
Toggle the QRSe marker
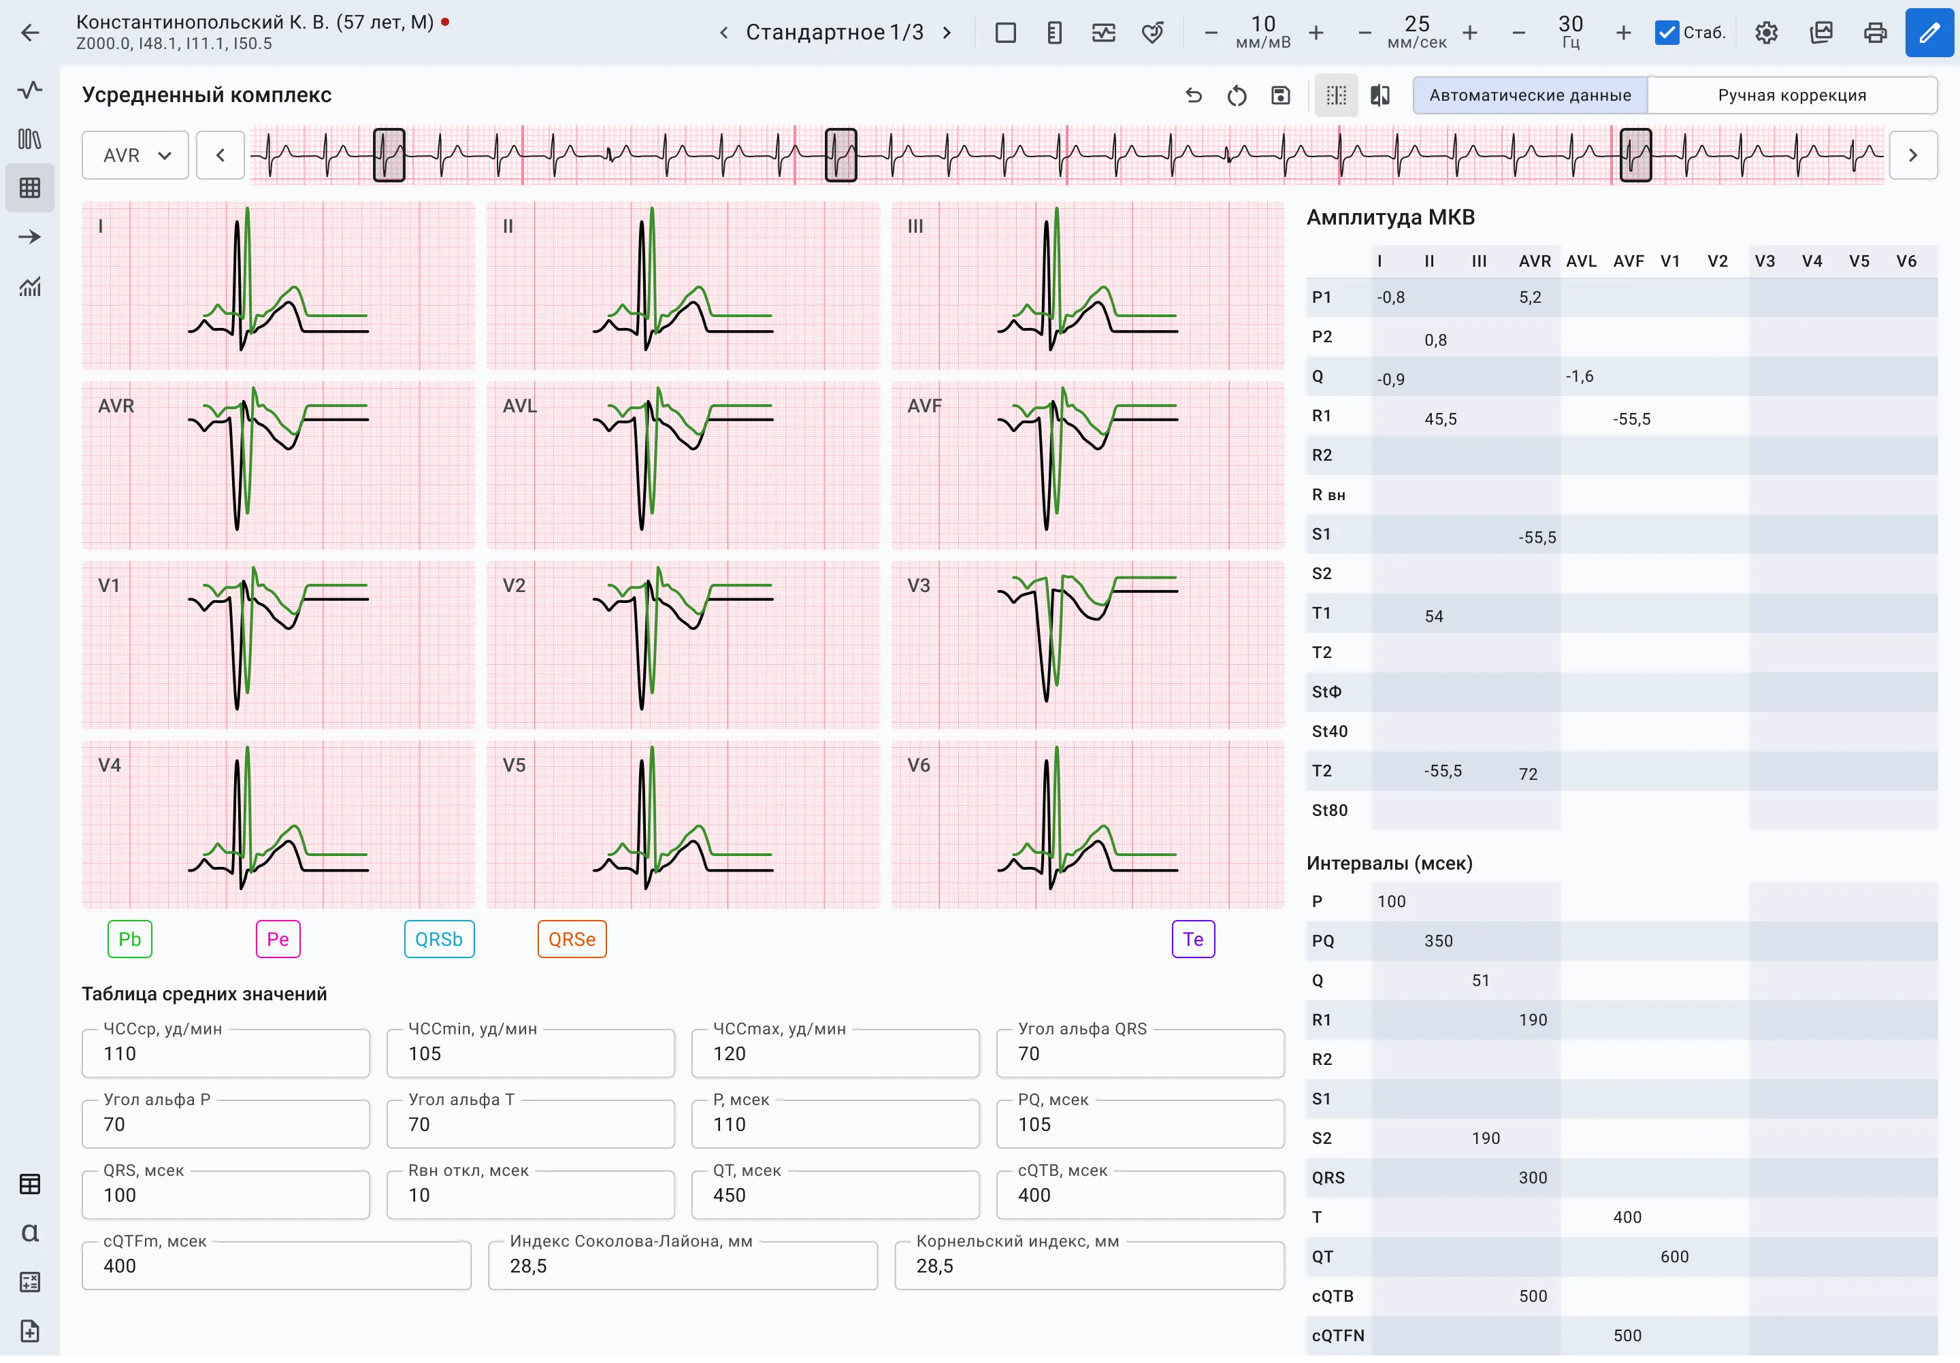(x=572, y=939)
